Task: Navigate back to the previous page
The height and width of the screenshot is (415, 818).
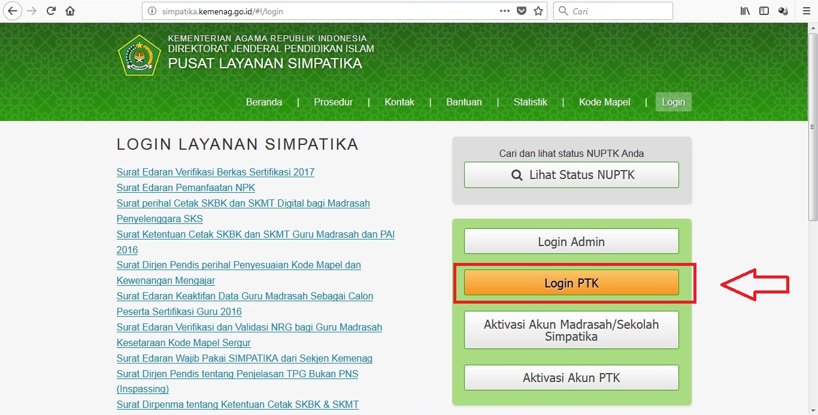Action: [12, 10]
